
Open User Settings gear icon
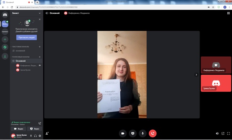[x=40, y=136]
